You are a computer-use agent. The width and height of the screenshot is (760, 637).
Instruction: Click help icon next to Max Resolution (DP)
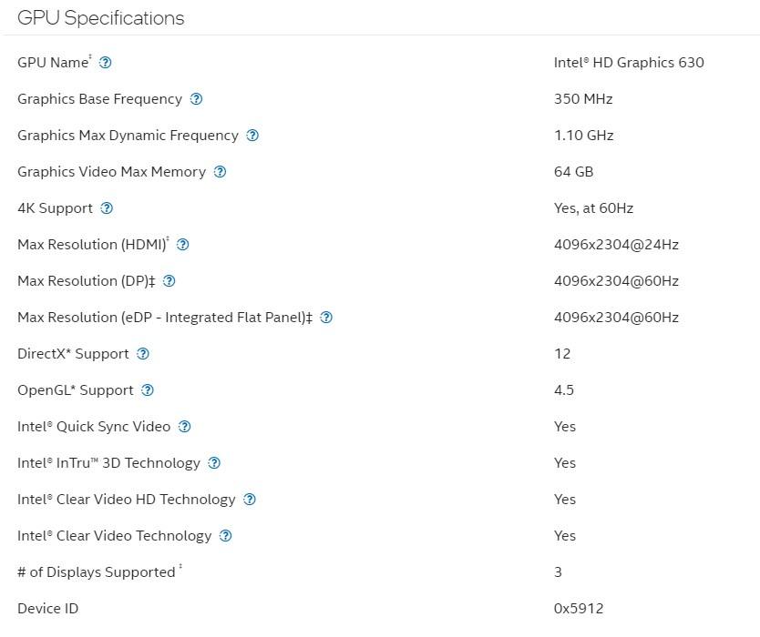pos(169,281)
